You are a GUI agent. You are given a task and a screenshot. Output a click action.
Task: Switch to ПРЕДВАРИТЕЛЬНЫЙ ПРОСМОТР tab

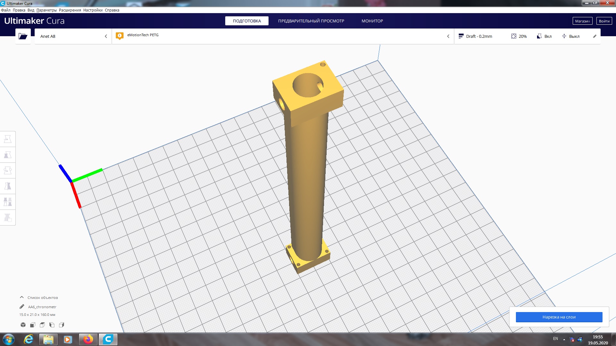tap(311, 21)
